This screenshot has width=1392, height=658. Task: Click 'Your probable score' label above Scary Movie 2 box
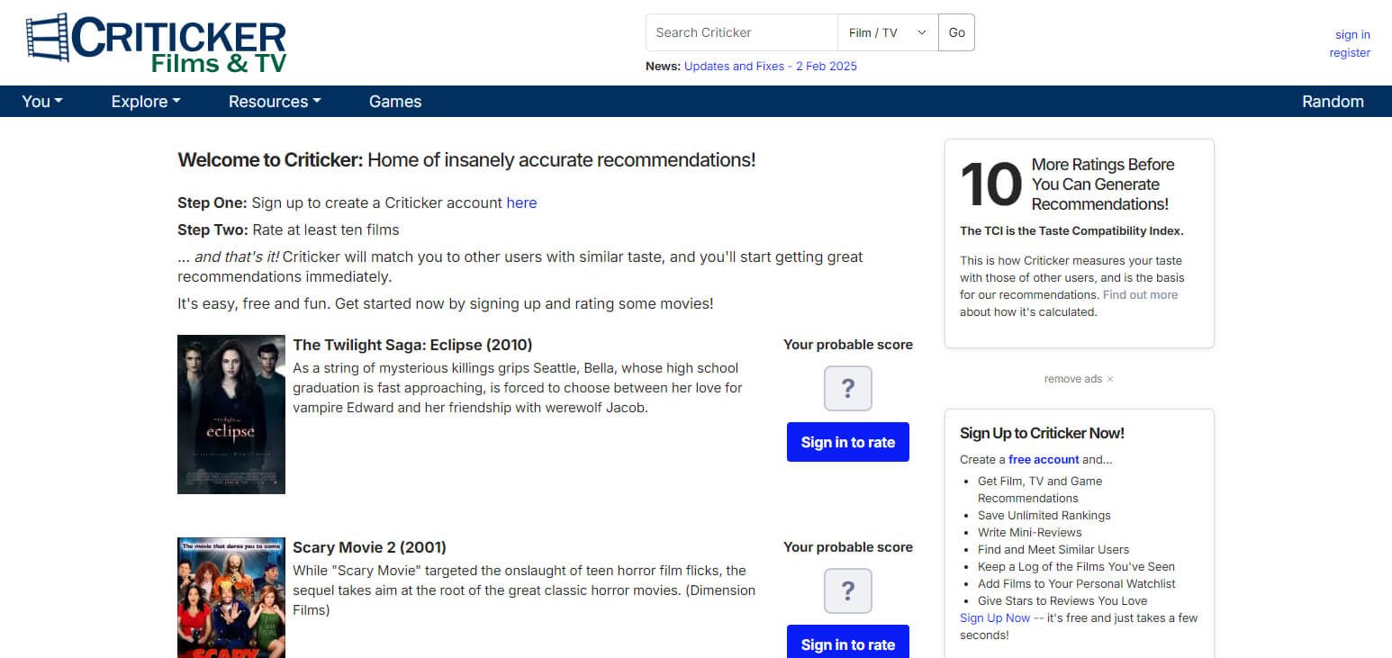click(x=848, y=547)
